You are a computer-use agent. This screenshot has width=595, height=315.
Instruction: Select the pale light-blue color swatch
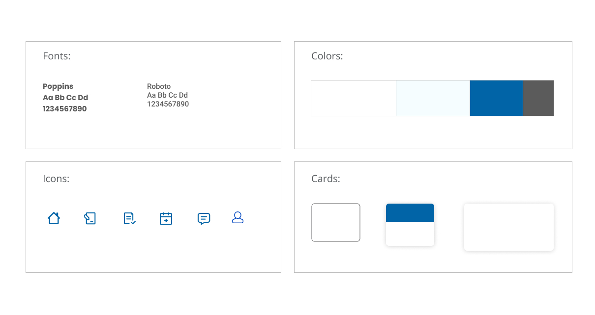point(433,98)
